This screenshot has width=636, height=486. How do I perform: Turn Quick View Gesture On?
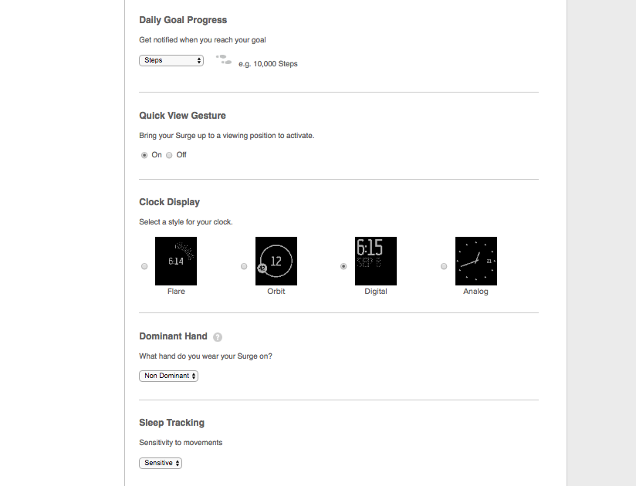(x=144, y=155)
